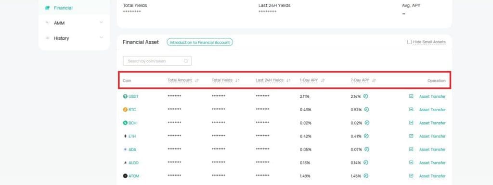Image resolution: width=493 pixels, height=185 pixels.
Task: Click the ALGO row records icon
Action: [411, 162]
